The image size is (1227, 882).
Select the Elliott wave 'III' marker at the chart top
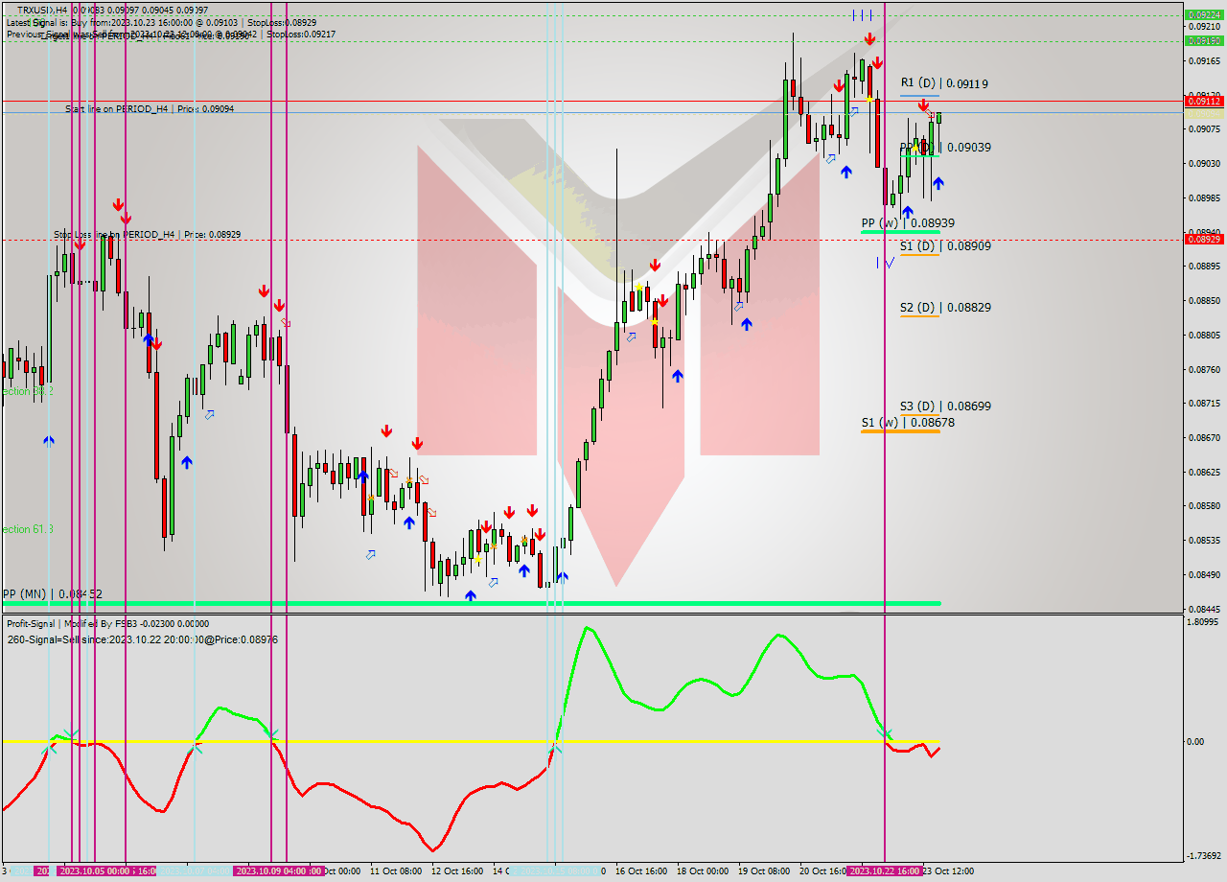pyautogui.click(x=863, y=14)
